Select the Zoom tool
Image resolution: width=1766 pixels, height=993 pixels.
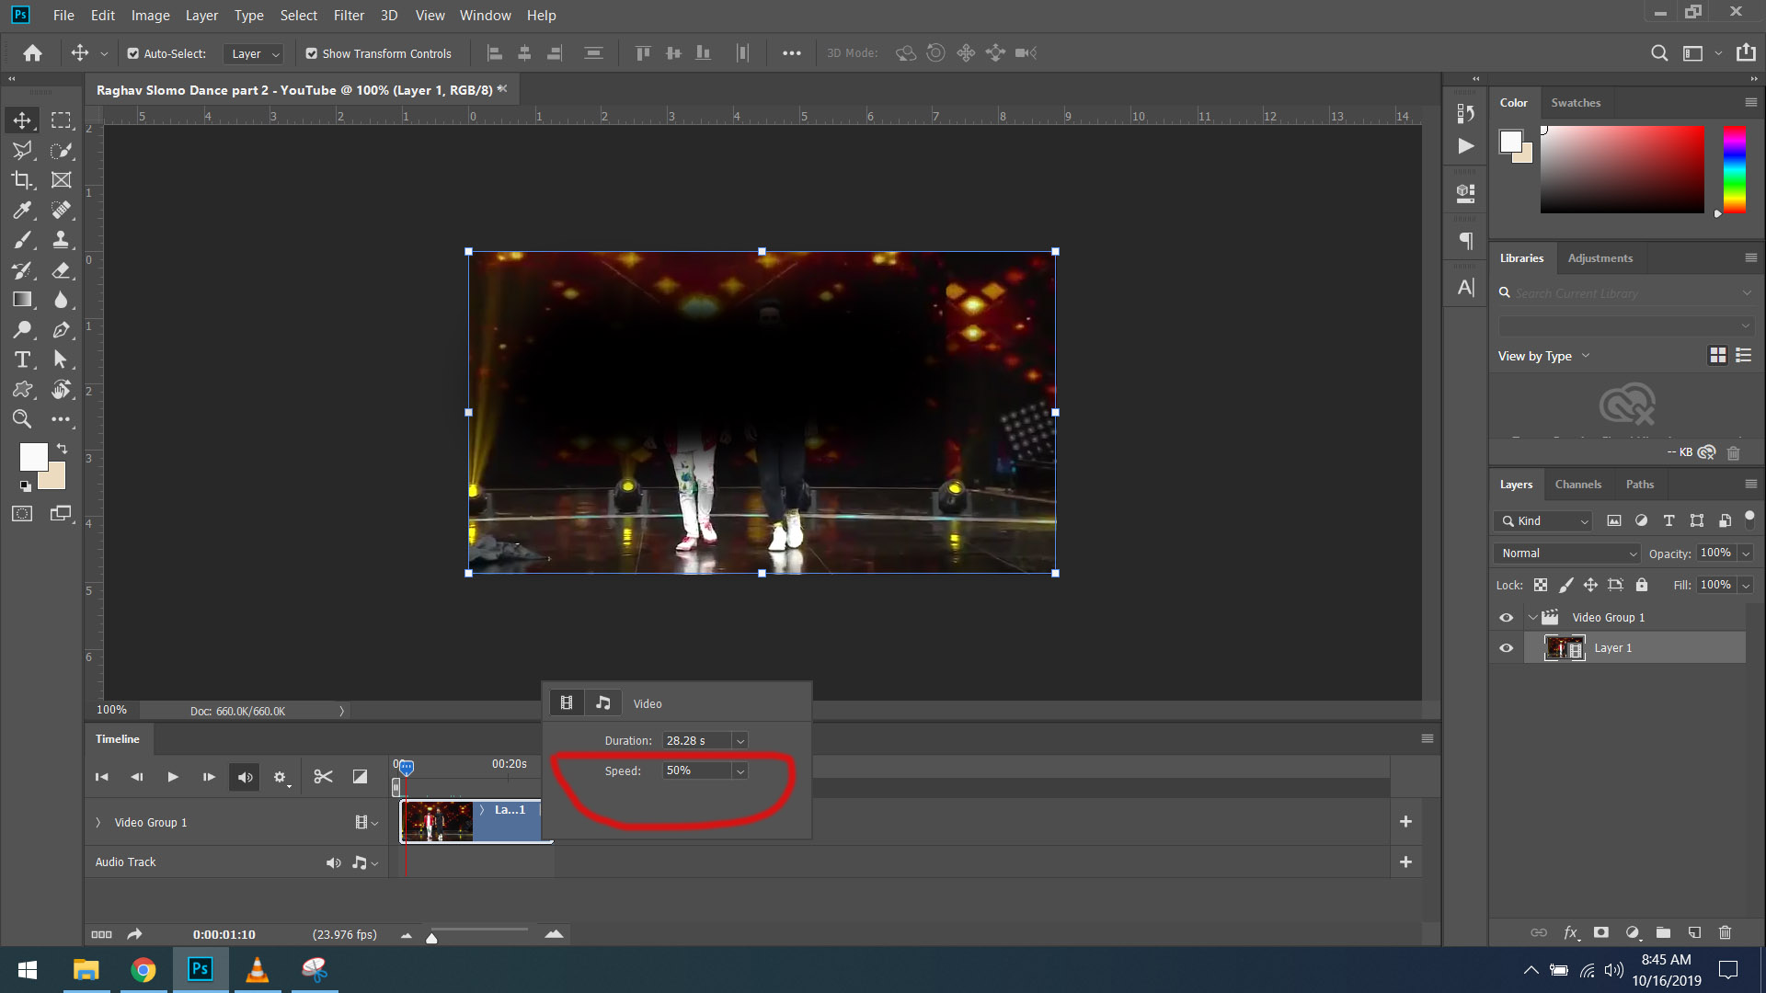coord(22,419)
